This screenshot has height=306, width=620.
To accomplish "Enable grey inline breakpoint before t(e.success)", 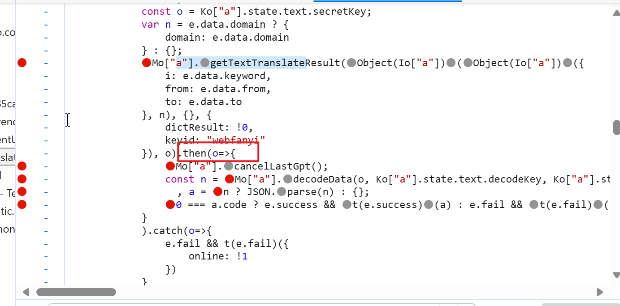I will 347,205.
